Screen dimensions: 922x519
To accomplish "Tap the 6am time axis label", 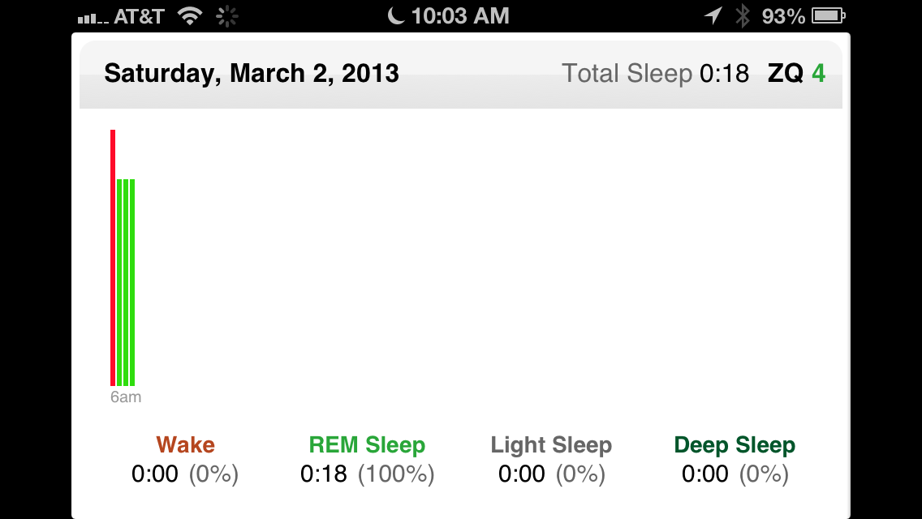I will (x=126, y=397).
